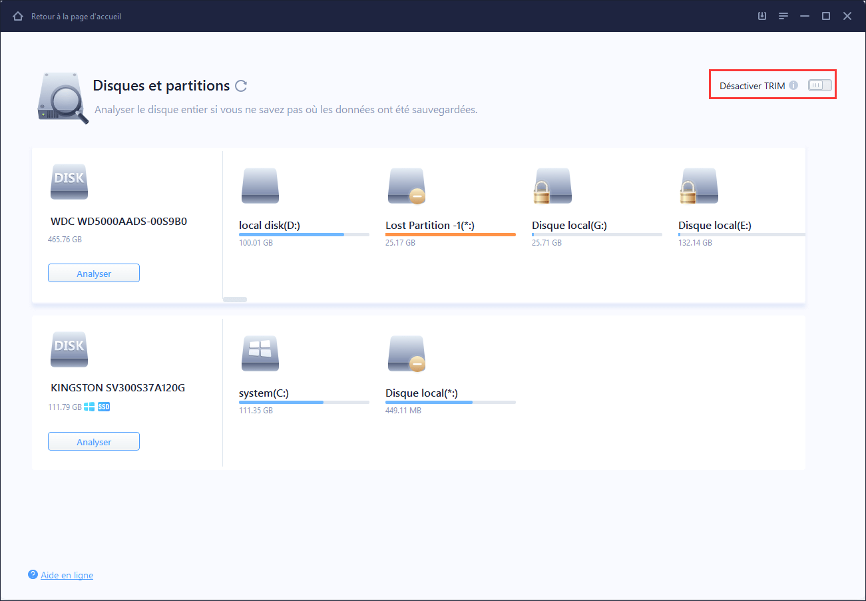This screenshot has width=866, height=601.
Task: Click Analyser for the WDC drive
Action: pos(93,273)
